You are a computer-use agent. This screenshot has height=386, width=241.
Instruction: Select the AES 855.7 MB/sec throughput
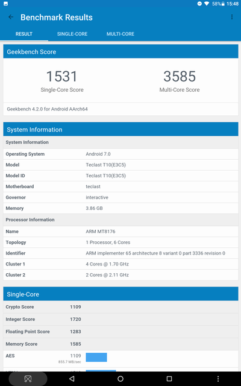70,362
